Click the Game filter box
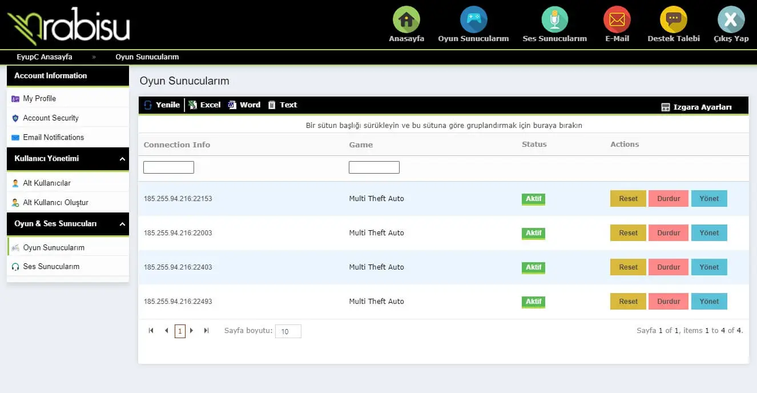The image size is (757, 393). pyautogui.click(x=374, y=167)
